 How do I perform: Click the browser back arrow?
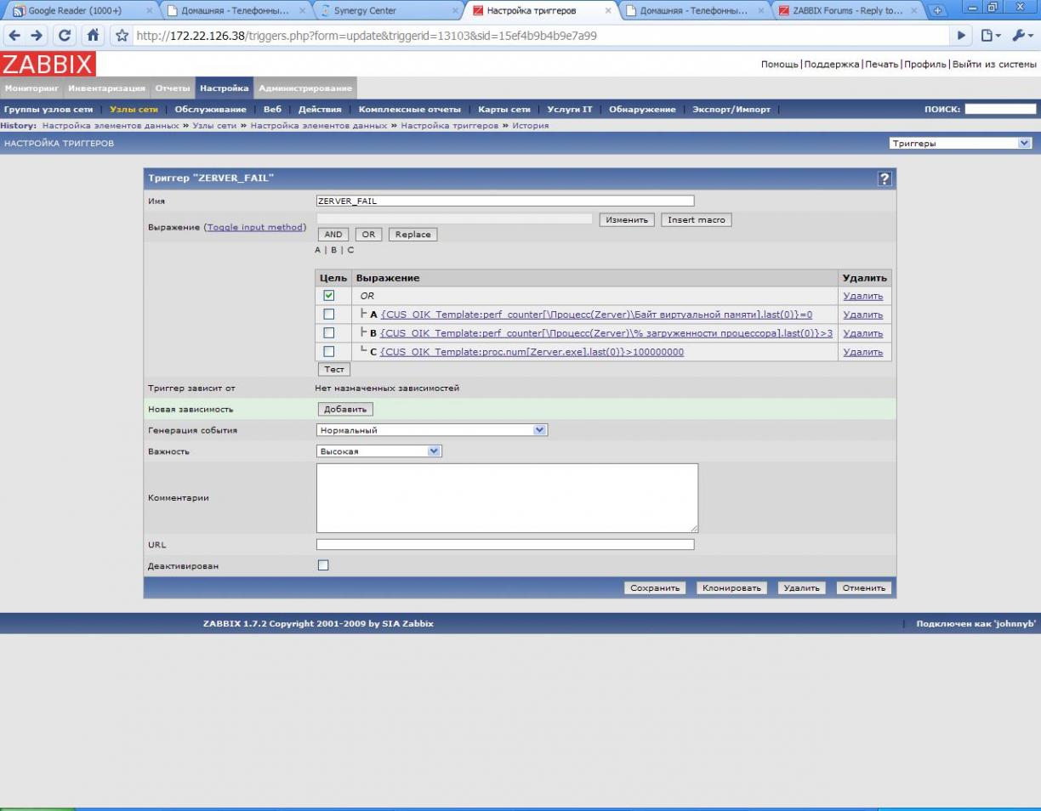[x=14, y=36]
